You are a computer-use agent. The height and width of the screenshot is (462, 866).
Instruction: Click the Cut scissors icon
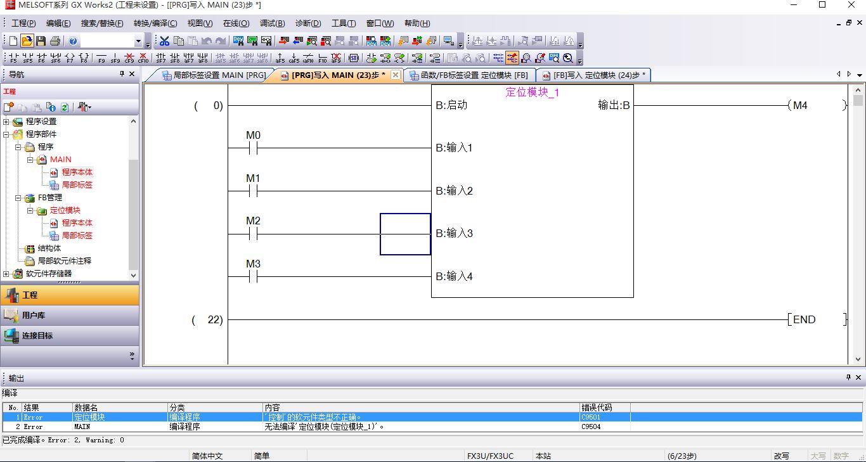point(164,41)
